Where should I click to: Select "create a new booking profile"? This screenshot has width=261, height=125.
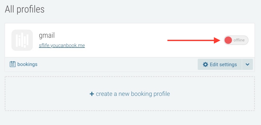coord(133,94)
